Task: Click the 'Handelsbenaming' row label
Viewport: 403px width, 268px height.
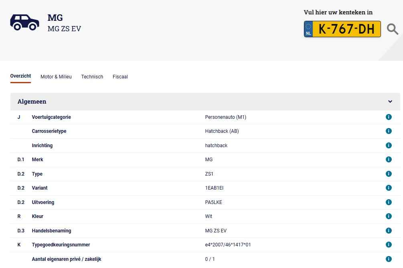Action: (51, 230)
